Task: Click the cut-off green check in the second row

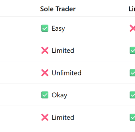Action: click(132, 50)
